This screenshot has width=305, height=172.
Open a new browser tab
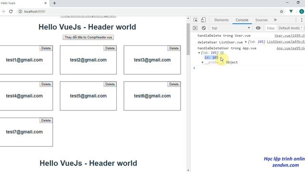coord(54,3)
